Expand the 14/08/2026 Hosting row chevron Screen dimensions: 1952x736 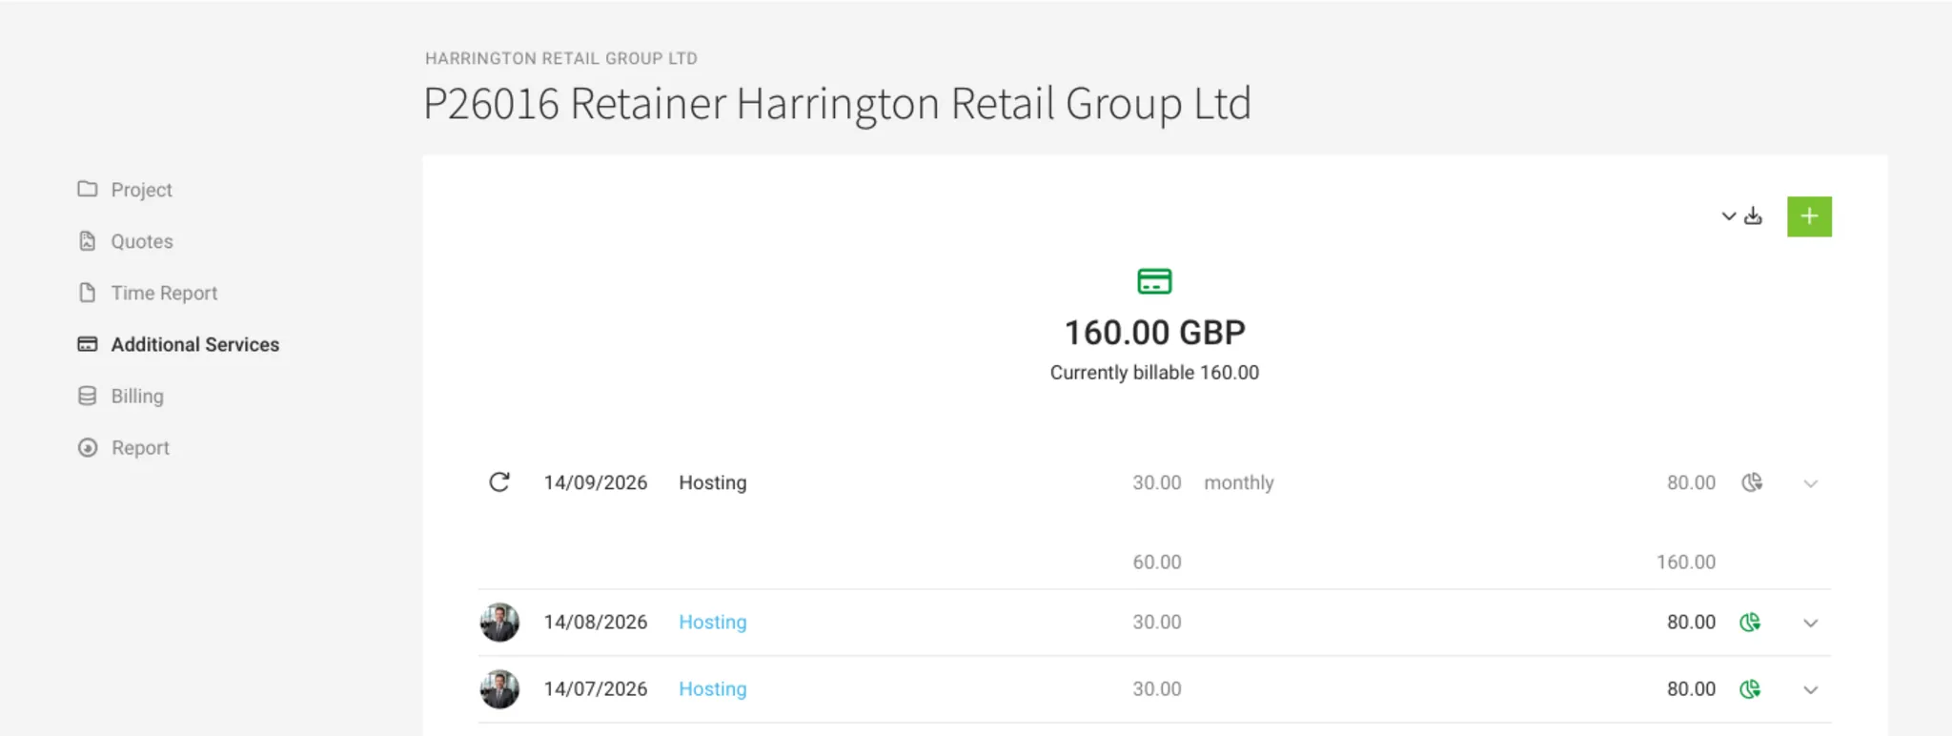click(1811, 623)
